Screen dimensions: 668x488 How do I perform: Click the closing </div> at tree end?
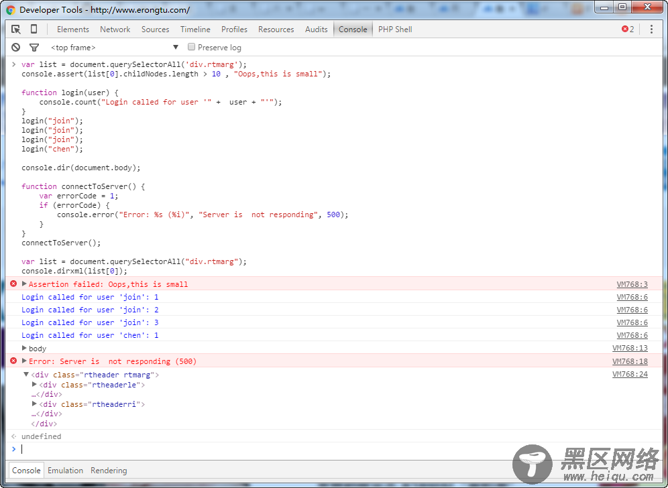pos(44,424)
